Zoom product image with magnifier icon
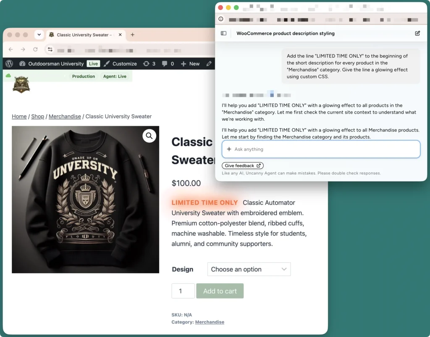 [x=149, y=136]
